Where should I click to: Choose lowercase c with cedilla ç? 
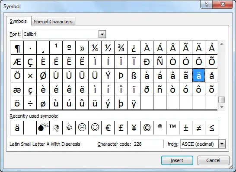[x=30, y=89]
